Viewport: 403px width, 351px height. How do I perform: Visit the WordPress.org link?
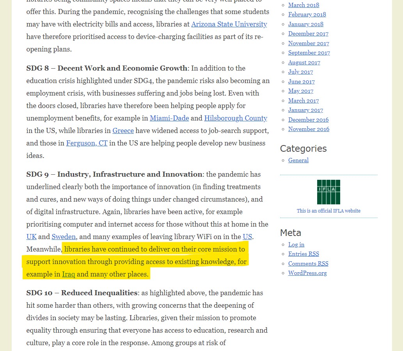point(307,273)
